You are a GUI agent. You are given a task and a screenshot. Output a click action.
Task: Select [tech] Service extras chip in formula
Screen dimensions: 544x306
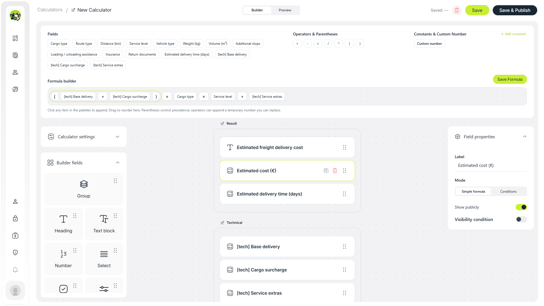click(267, 97)
